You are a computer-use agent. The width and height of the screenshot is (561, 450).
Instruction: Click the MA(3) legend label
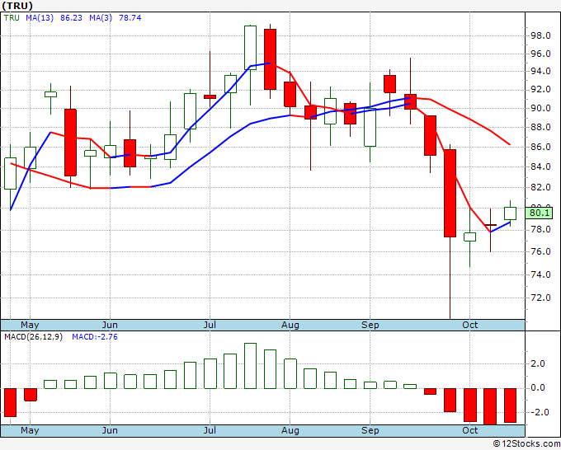(x=101, y=18)
